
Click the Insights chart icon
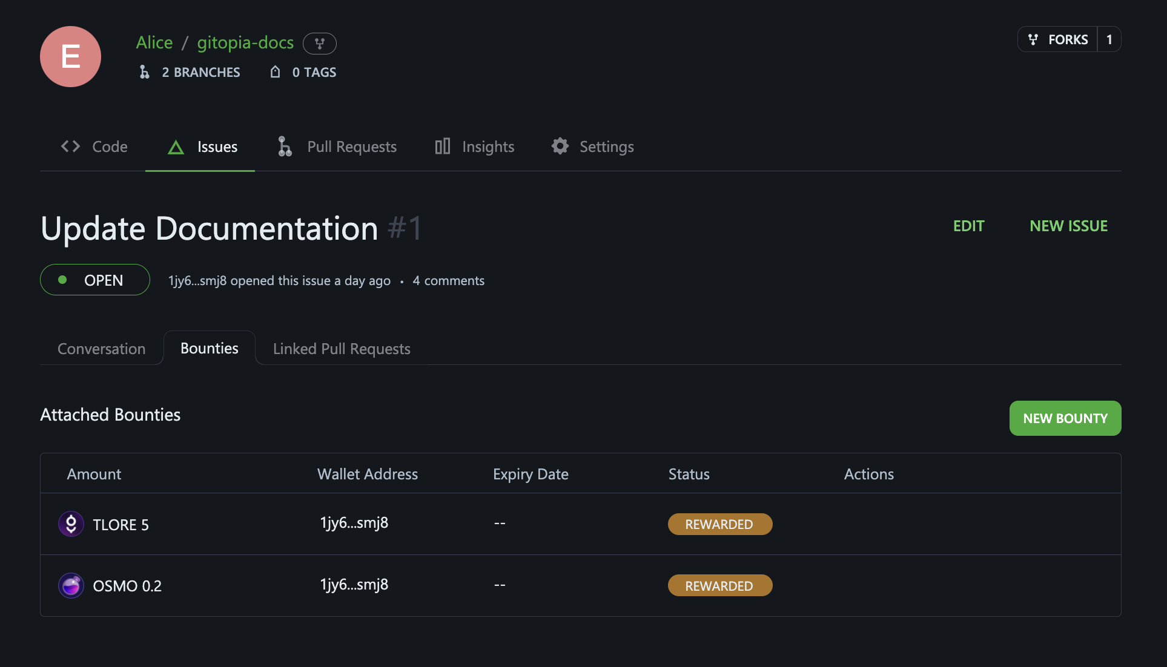(x=443, y=146)
